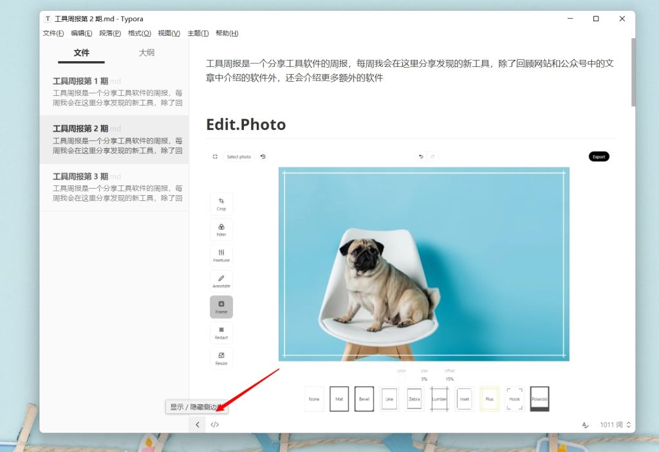This screenshot has width=659, height=452.
Task: Pick the Redact tool in Edit.Photo
Action: coord(221,333)
